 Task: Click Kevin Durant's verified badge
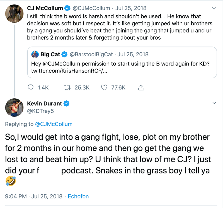coord(66,104)
